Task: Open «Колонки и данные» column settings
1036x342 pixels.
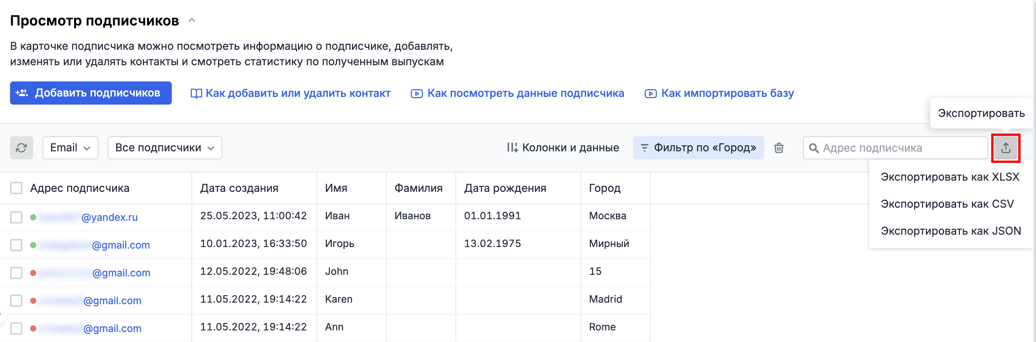Action: pos(563,148)
